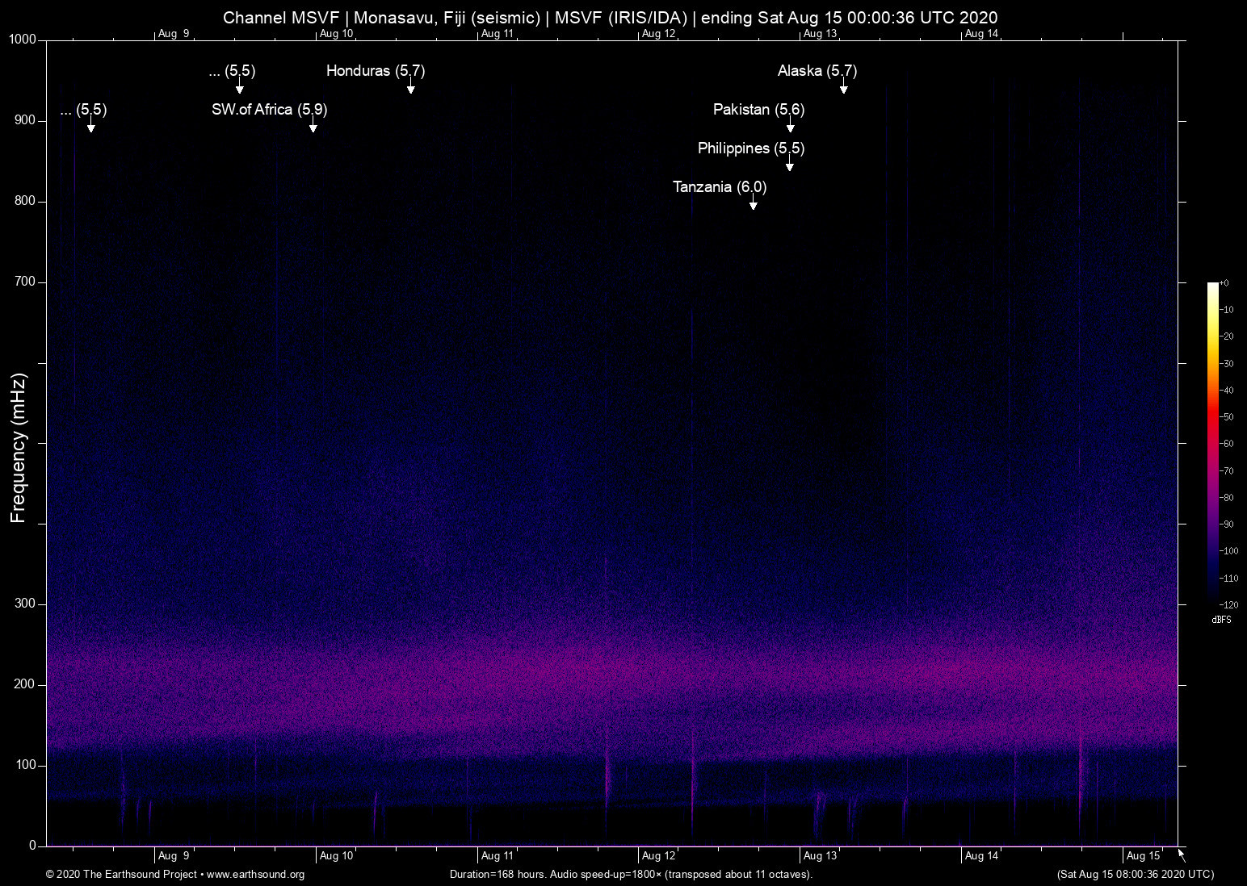Select the arrow marker below Pakistan (5.6)

click(x=790, y=125)
